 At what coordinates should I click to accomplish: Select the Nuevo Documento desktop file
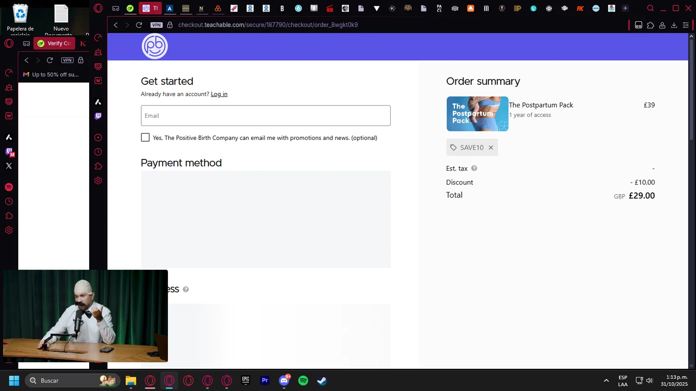[61, 19]
